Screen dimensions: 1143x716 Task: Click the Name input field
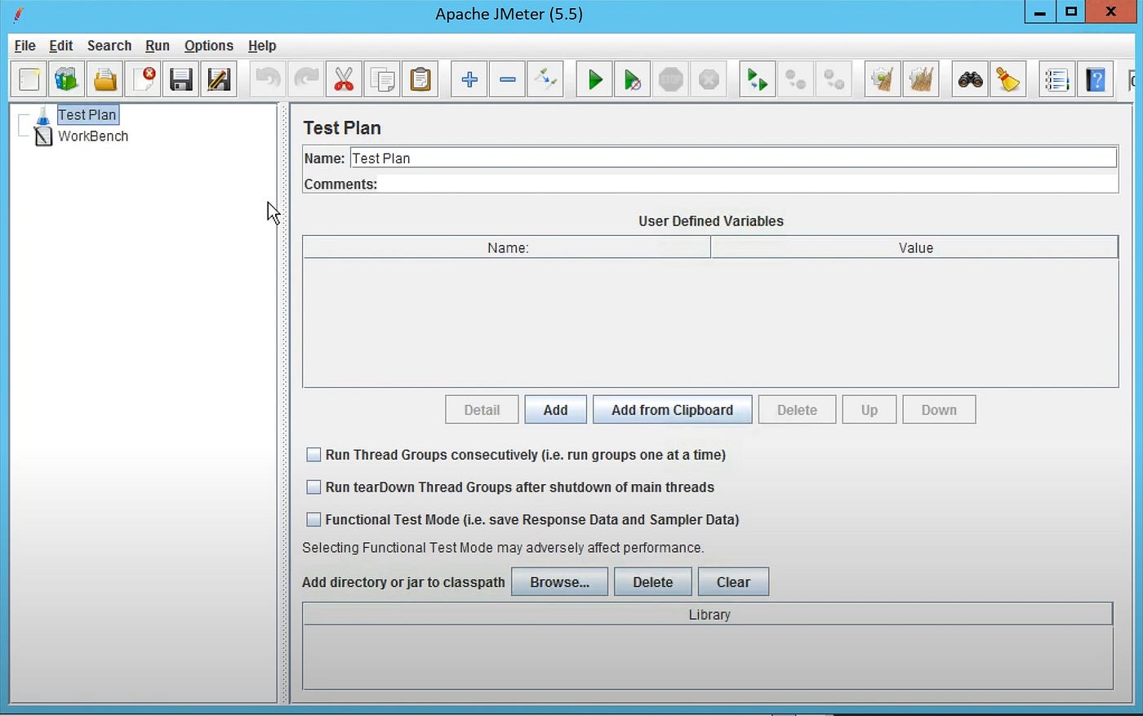733,158
